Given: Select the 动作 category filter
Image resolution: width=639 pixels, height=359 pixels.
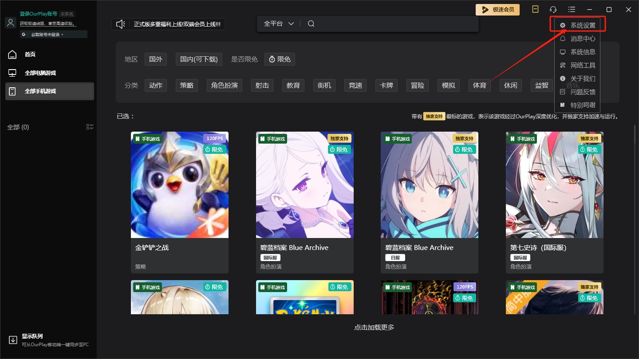Looking at the screenshot, I should pyautogui.click(x=156, y=85).
